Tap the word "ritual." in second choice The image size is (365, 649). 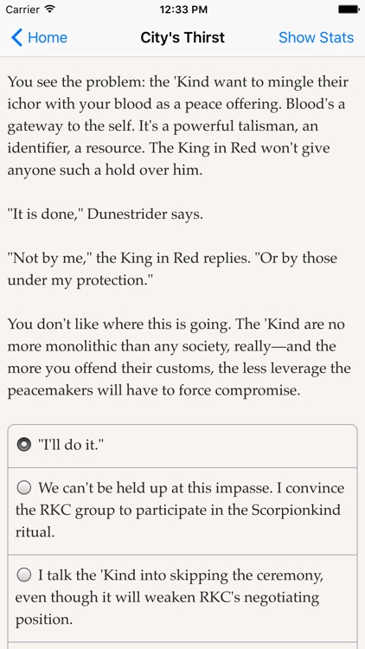pyautogui.click(x=35, y=532)
